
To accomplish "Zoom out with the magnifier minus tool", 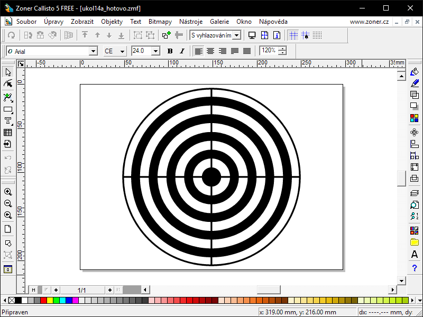I will click(x=8, y=203).
